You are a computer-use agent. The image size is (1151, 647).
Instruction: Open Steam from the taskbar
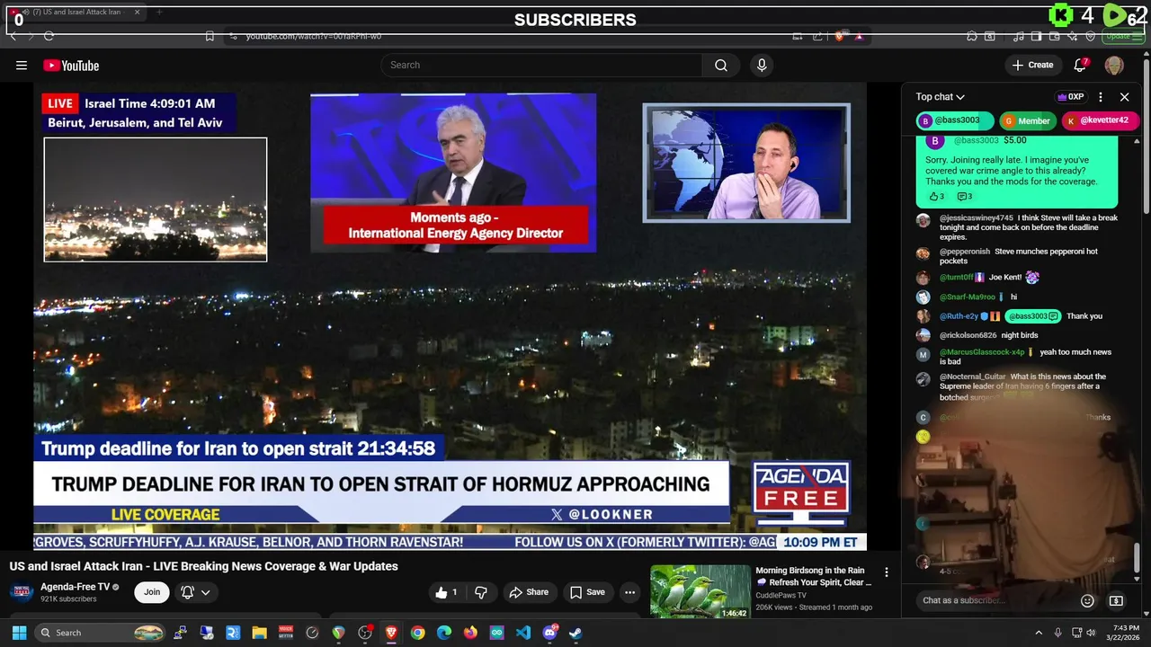coord(575,633)
